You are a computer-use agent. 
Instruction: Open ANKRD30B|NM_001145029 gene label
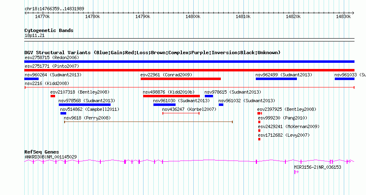(x=51, y=157)
